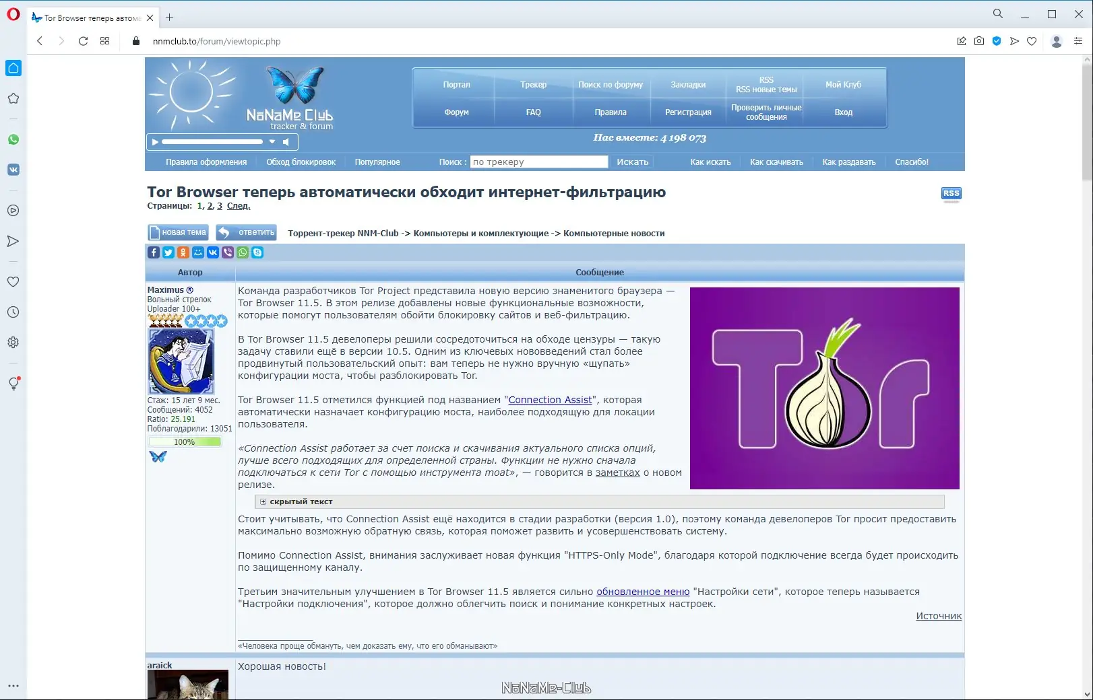Click the address bar URL
Viewport: 1093px width, 700px height.
216,41
